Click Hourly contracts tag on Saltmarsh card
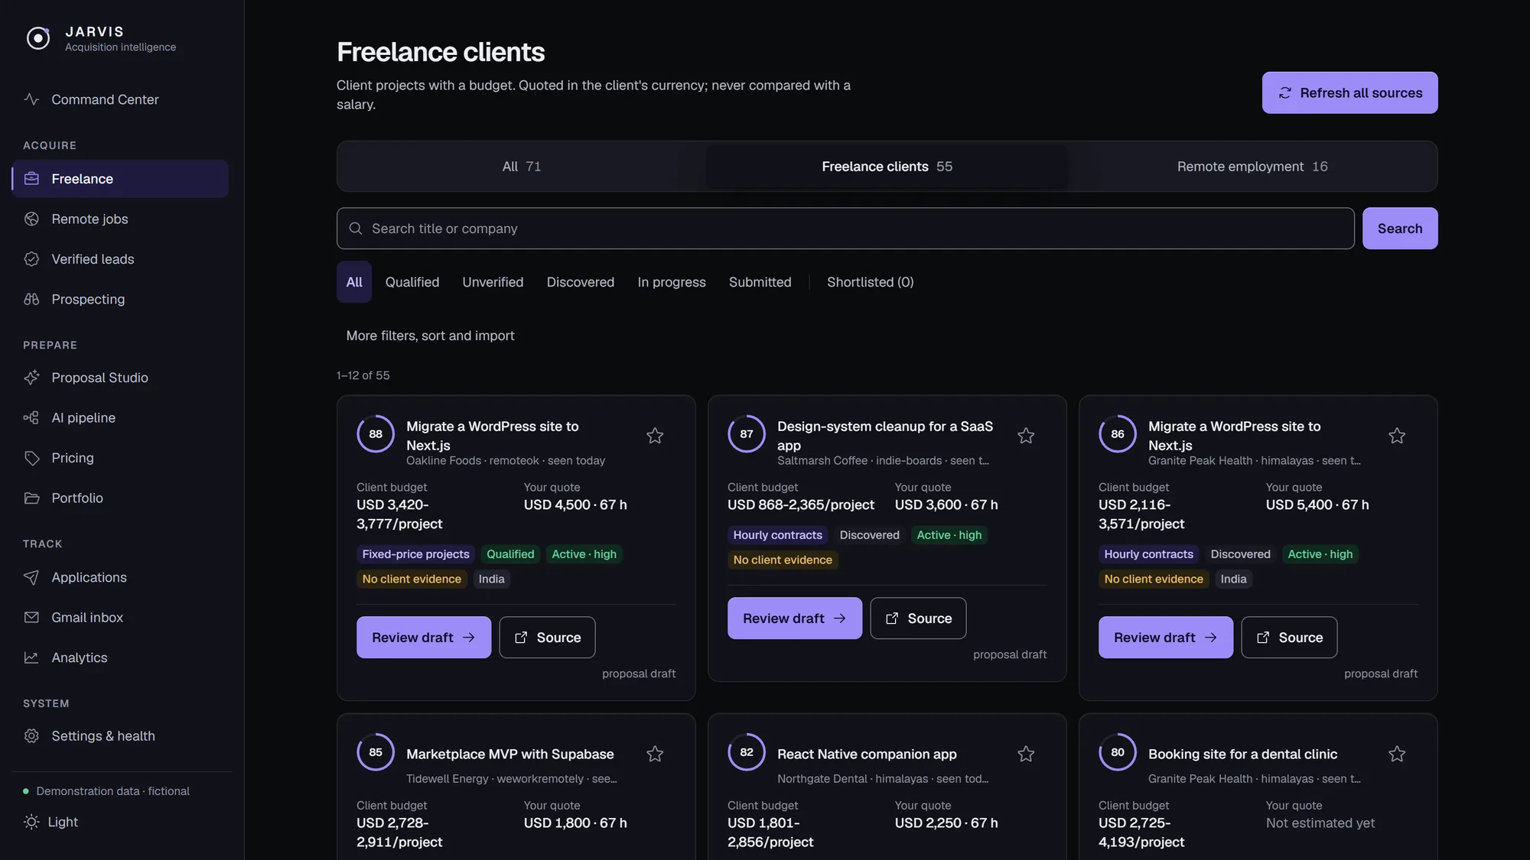 [777, 535]
